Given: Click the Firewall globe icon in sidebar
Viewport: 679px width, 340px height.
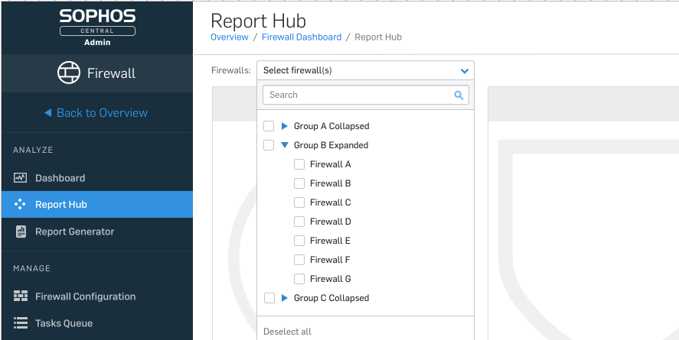Looking at the screenshot, I should coord(69,73).
